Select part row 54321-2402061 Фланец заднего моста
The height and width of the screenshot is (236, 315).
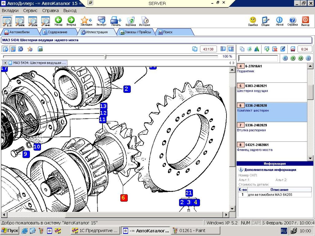coord(272,151)
